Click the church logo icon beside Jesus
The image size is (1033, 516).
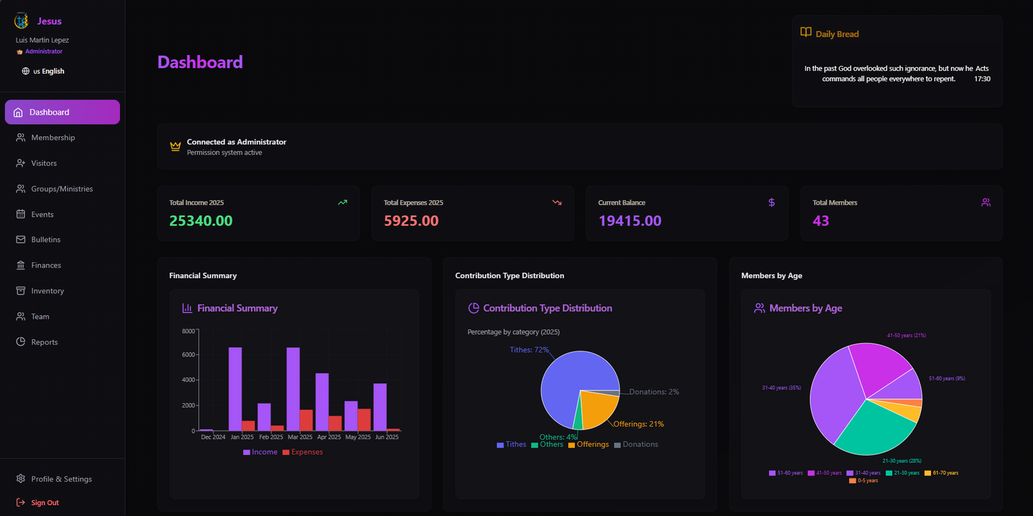pyautogui.click(x=21, y=21)
